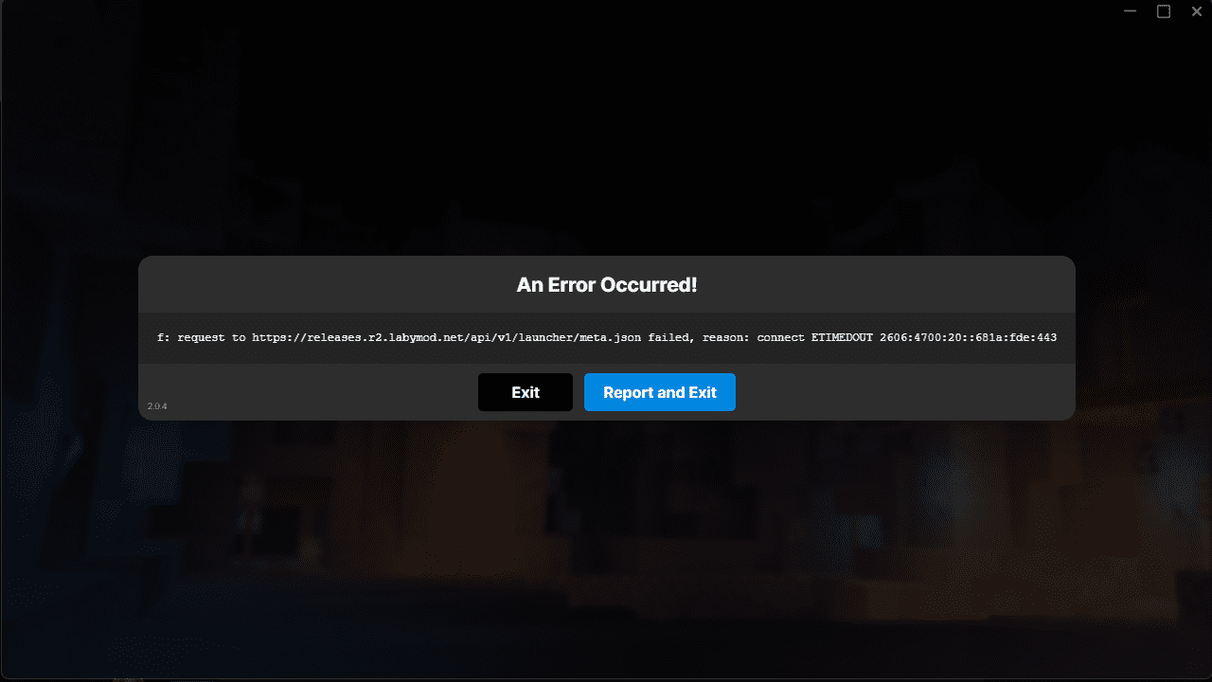
Task: Maximize the launcher window
Action: (x=1164, y=11)
